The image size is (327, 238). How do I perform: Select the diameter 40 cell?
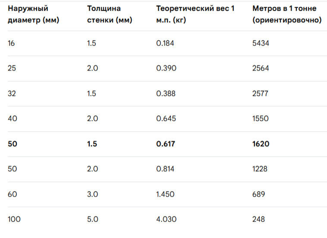(13, 119)
